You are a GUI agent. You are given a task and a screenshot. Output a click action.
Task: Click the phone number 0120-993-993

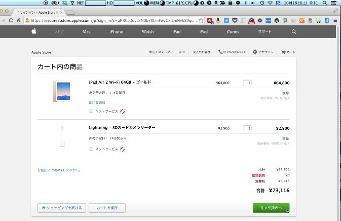click(232, 52)
